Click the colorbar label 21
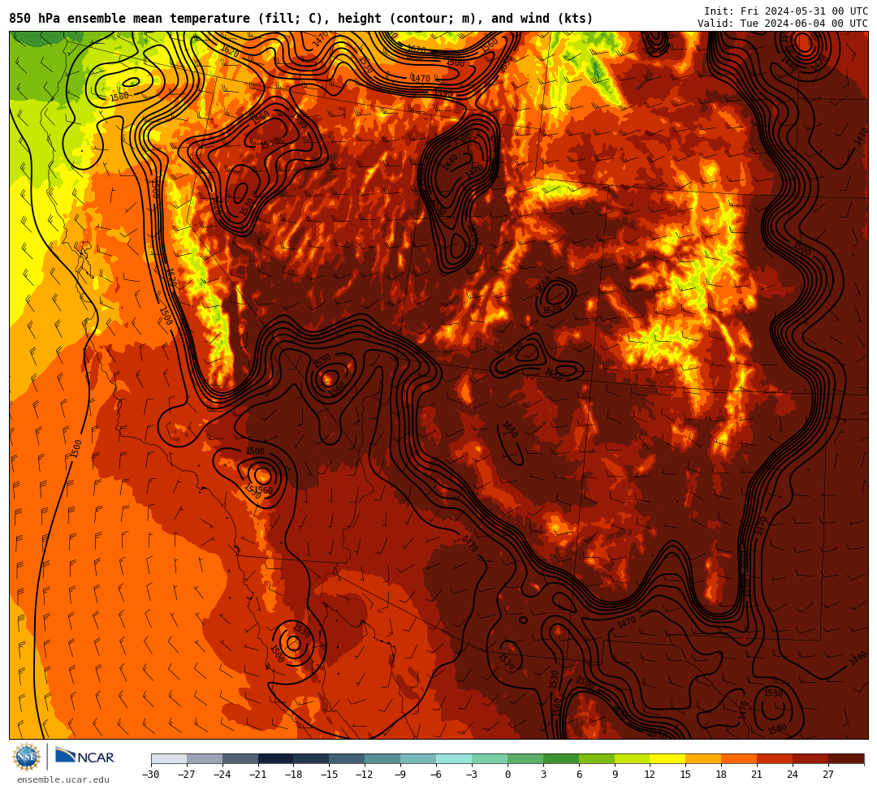Screen dimensions: 877x790 pos(758,775)
